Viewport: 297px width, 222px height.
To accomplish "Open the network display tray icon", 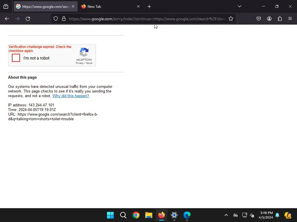I will [x=245, y=215].
